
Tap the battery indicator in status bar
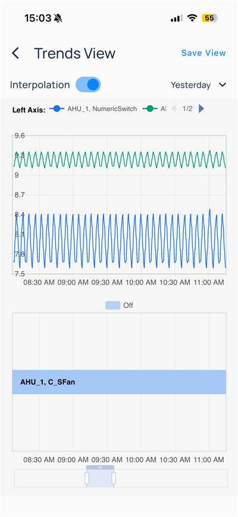[210, 18]
